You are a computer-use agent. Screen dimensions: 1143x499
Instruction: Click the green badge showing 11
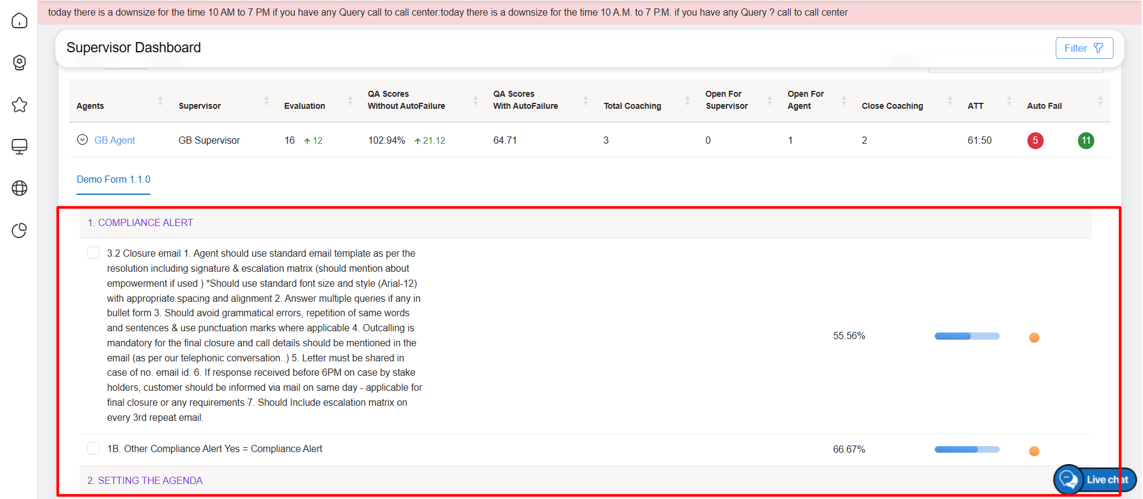pos(1085,141)
